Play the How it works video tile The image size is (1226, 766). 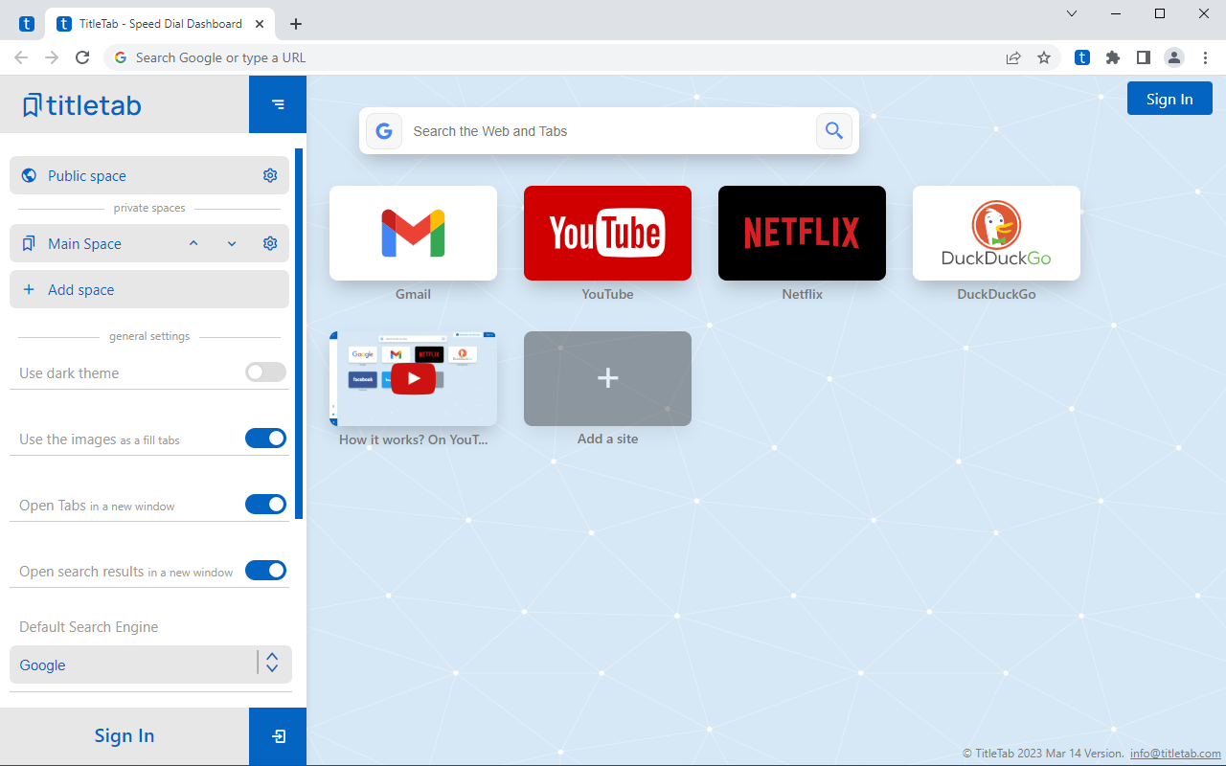413,378
